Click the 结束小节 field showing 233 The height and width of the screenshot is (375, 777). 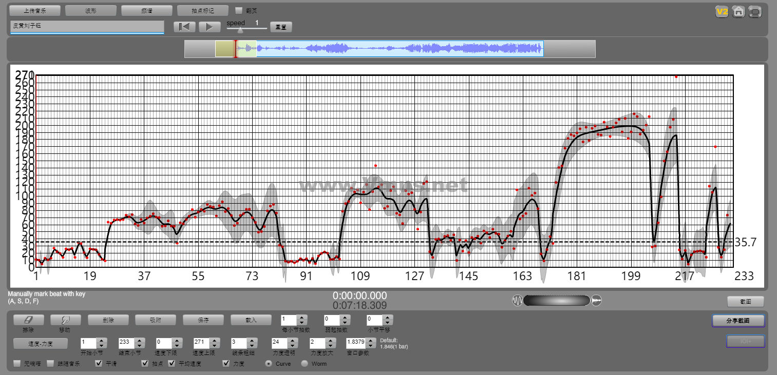(126, 343)
